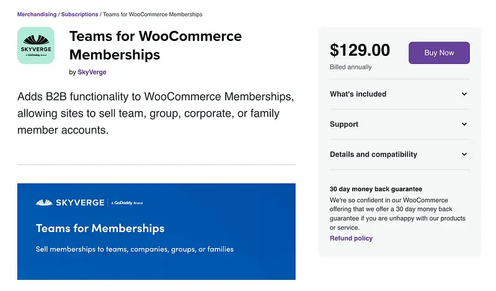
Task: Open the Merchandising breadcrumb link
Action: [37, 14]
